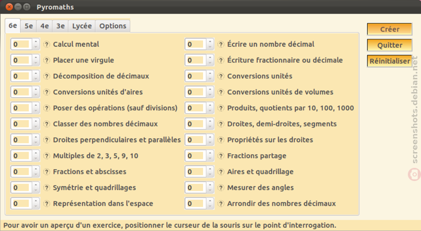The image size is (421, 231).
Task: Click the Créer button
Action: [389, 29]
